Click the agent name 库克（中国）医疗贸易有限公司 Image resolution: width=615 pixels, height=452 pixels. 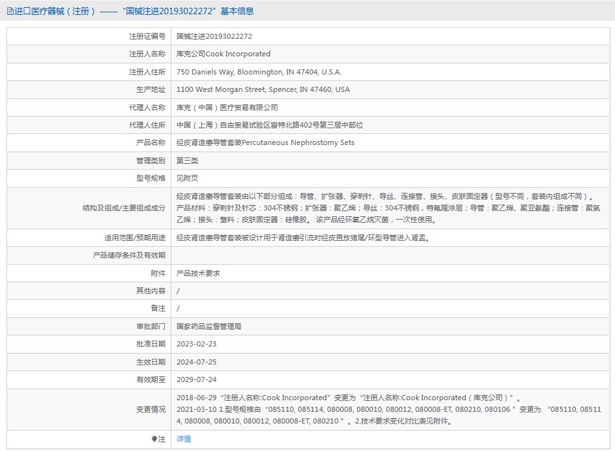(x=227, y=107)
